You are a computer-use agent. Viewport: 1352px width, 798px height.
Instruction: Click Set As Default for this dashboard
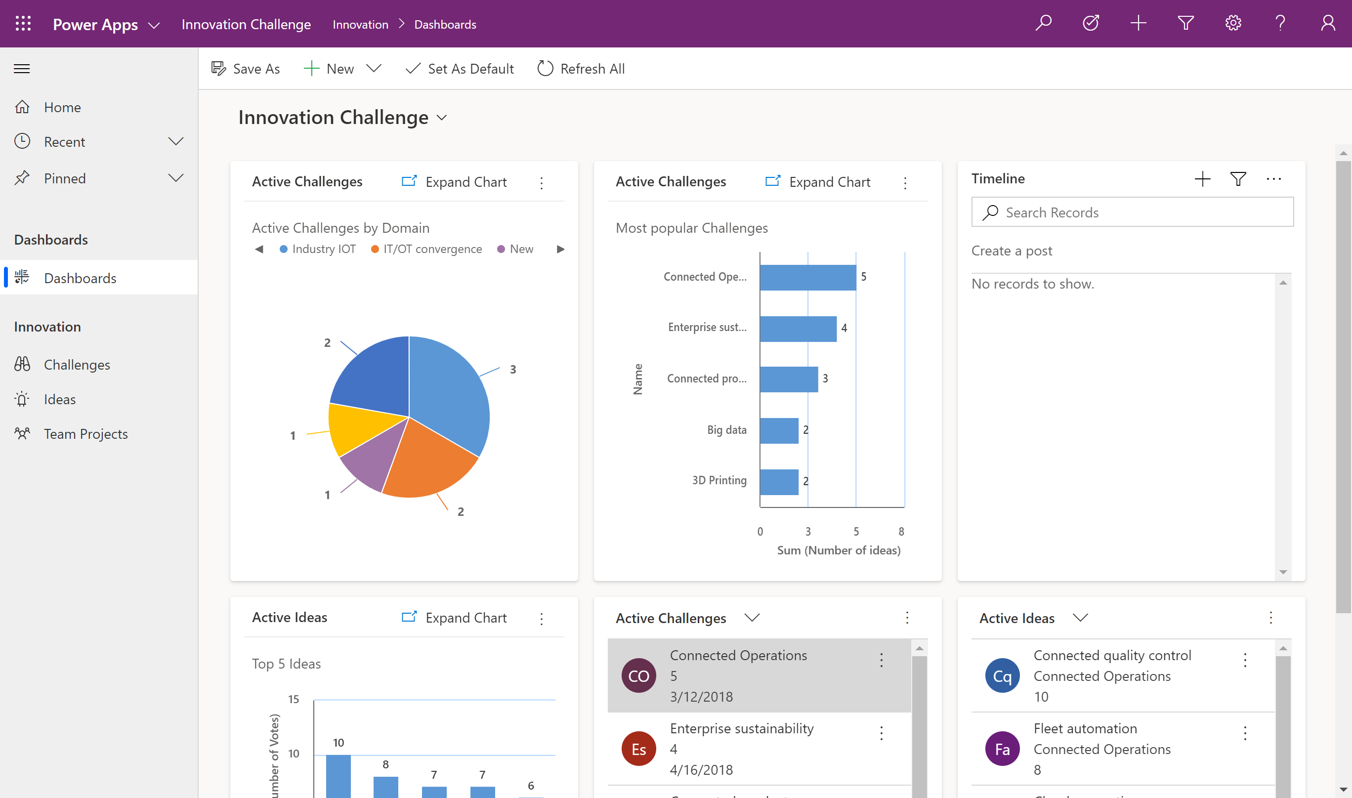(460, 68)
